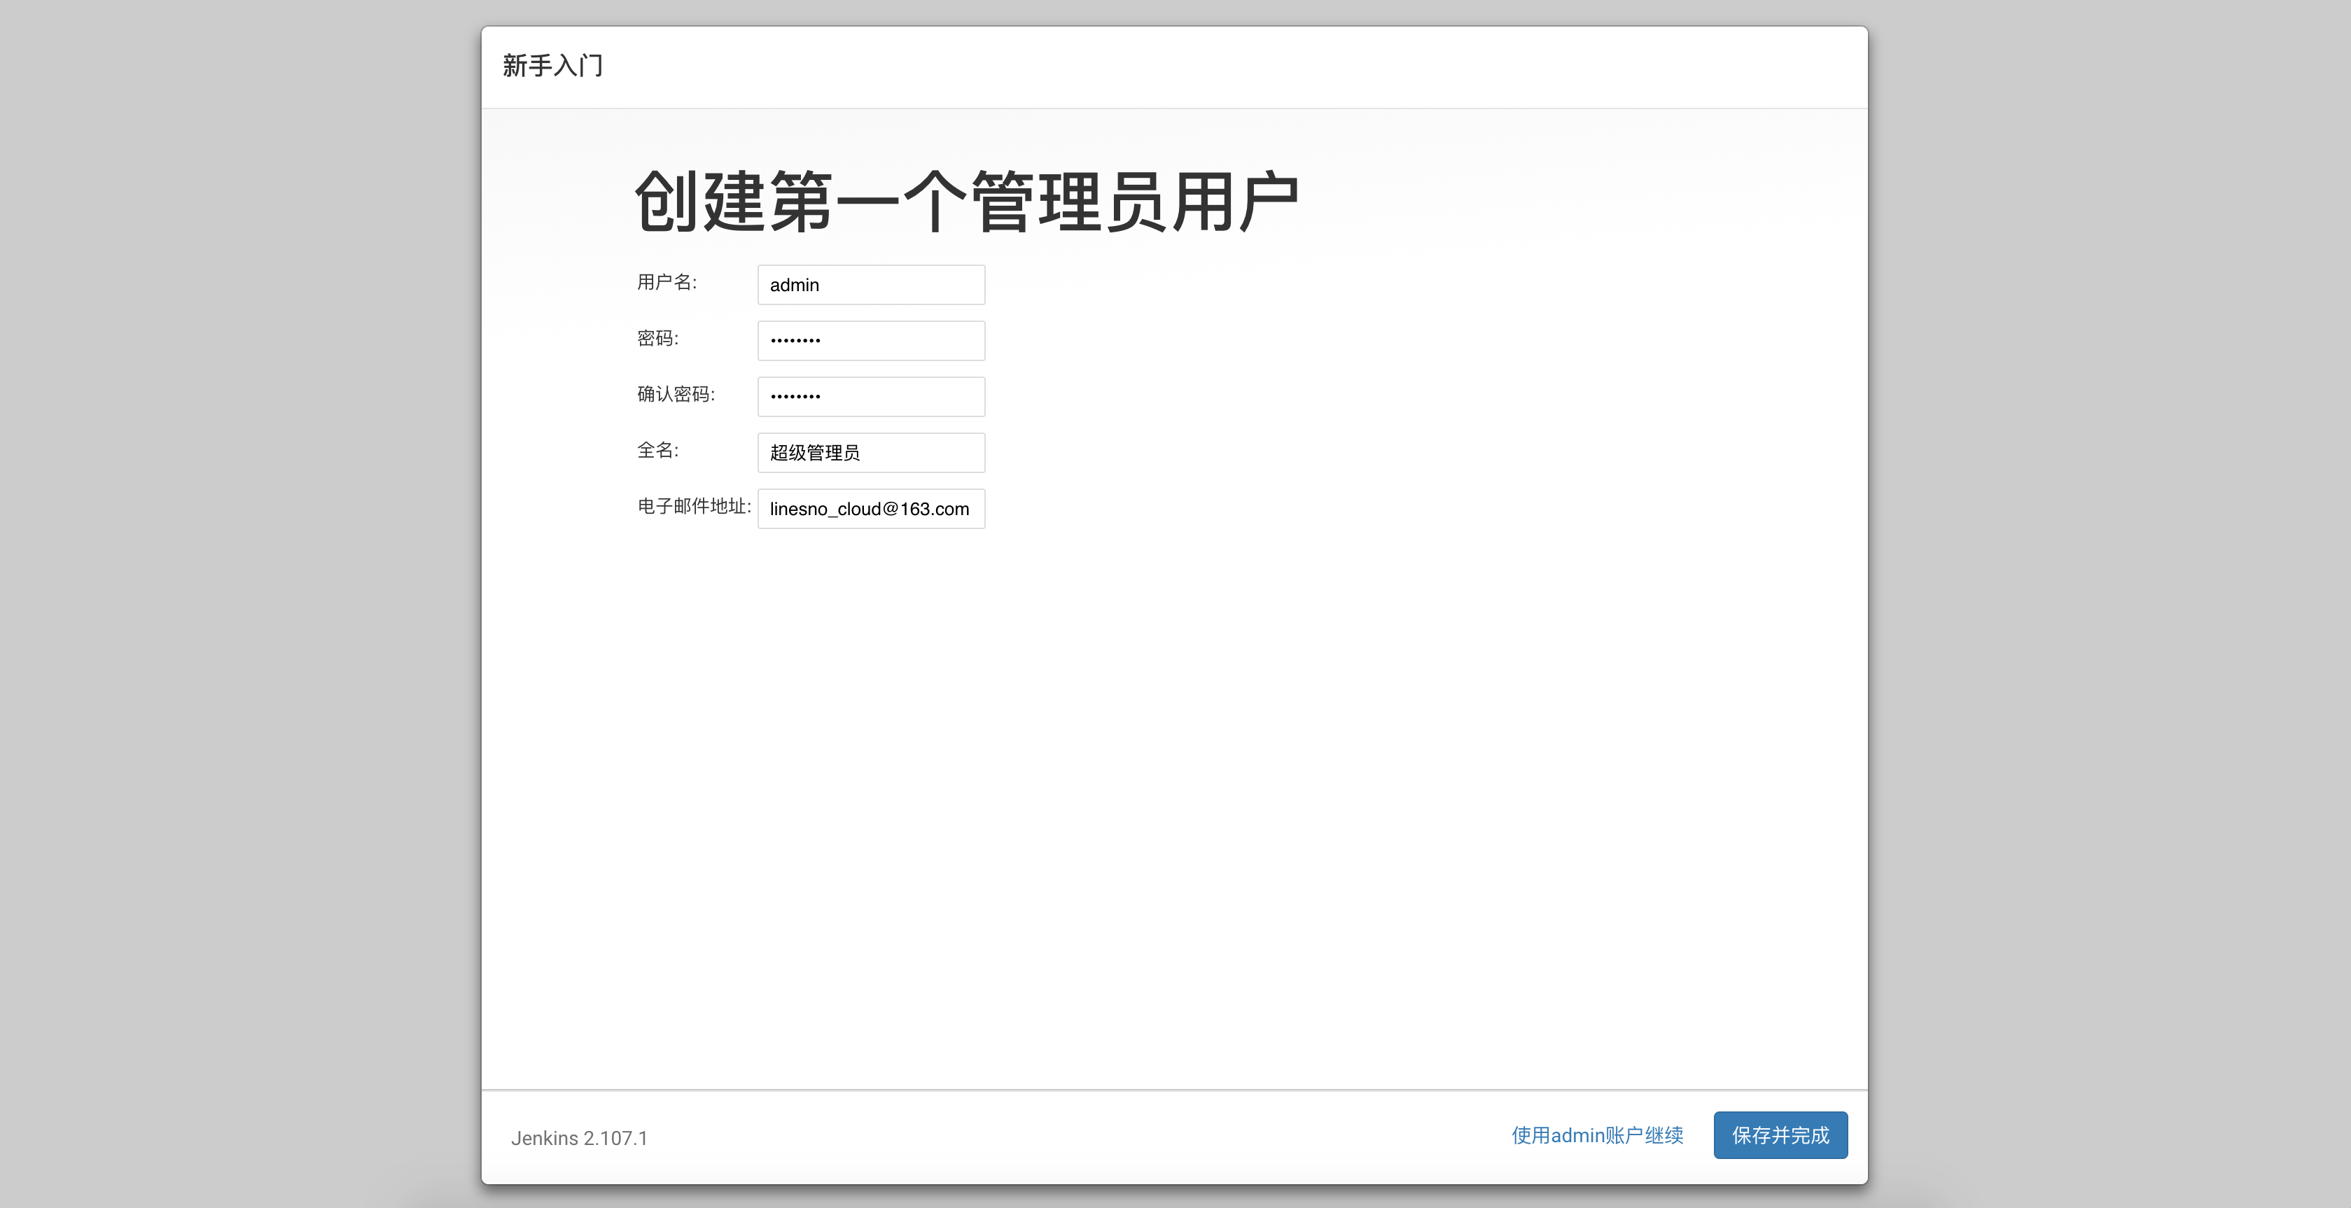This screenshot has height=1208, width=2351.
Task: Click the 用户名: label text
Action: pyautogui.click(x=667, y=282)
